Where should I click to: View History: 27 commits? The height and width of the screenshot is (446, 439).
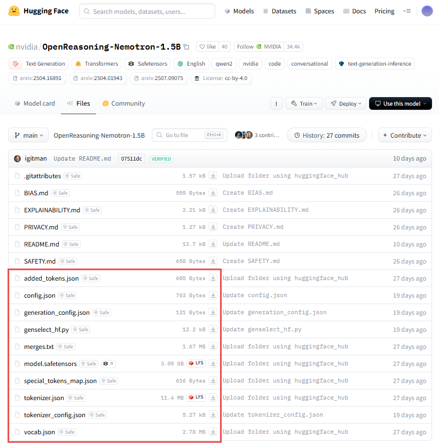click(x=327, y=136)
